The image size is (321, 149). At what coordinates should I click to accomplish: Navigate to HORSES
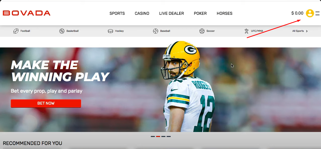point(224,14)
